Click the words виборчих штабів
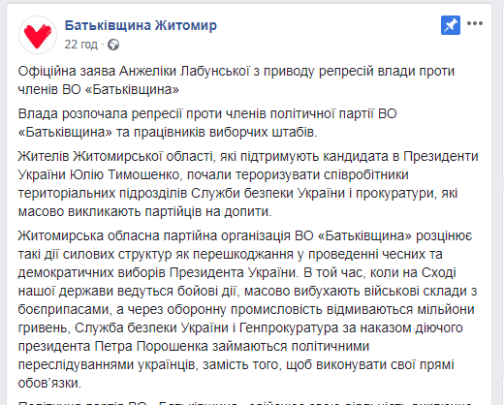 pos(262,132)
